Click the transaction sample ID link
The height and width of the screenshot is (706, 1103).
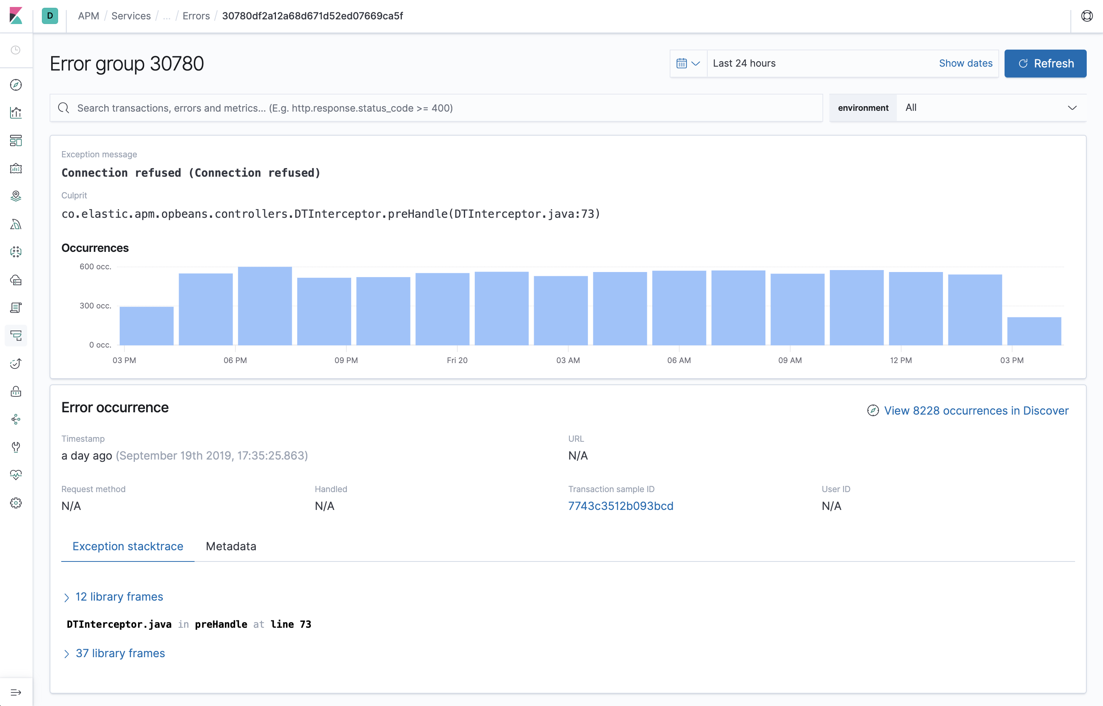point(620,505)
